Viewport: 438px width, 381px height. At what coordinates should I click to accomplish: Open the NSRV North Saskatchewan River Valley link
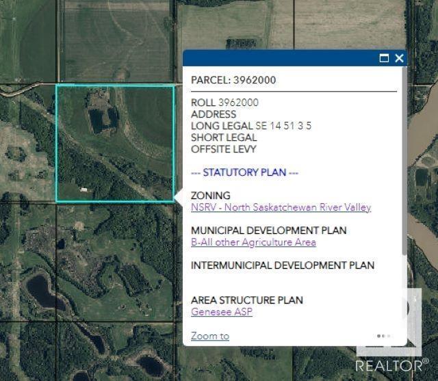[x=281, y=207]
